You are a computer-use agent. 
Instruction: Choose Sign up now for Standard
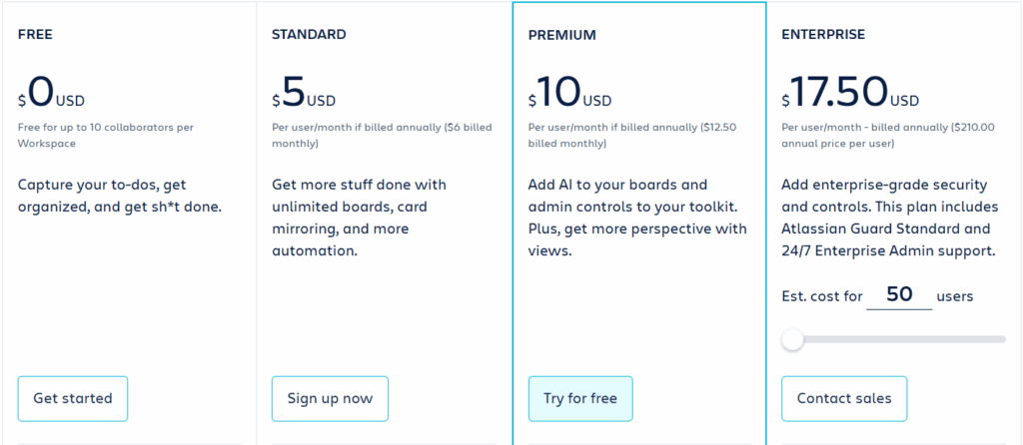330,399
